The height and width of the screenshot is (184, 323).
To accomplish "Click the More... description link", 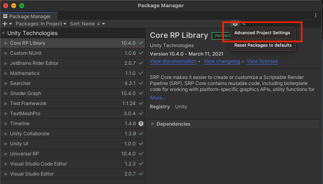I will coord(157,98).
